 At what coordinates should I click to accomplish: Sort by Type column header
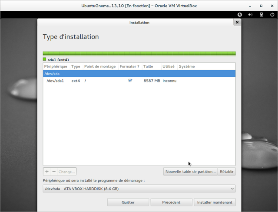point(76,66)
